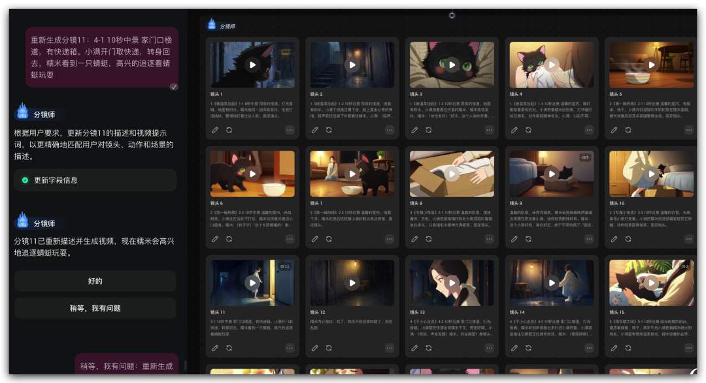Click the pencil edit icon on 镜头 2
706x383 pixels.
click(x=315, y=130)
